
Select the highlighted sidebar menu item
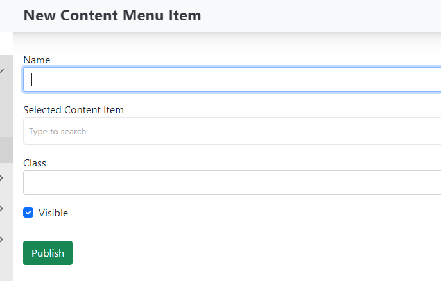click(x=6, y=149)
